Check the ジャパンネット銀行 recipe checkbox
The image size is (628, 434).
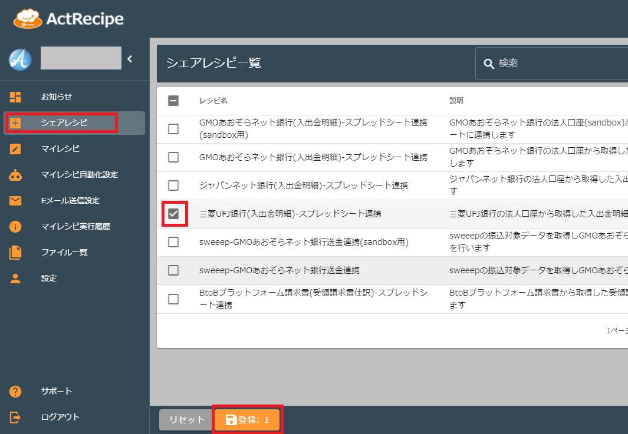(x=173, y=185)
